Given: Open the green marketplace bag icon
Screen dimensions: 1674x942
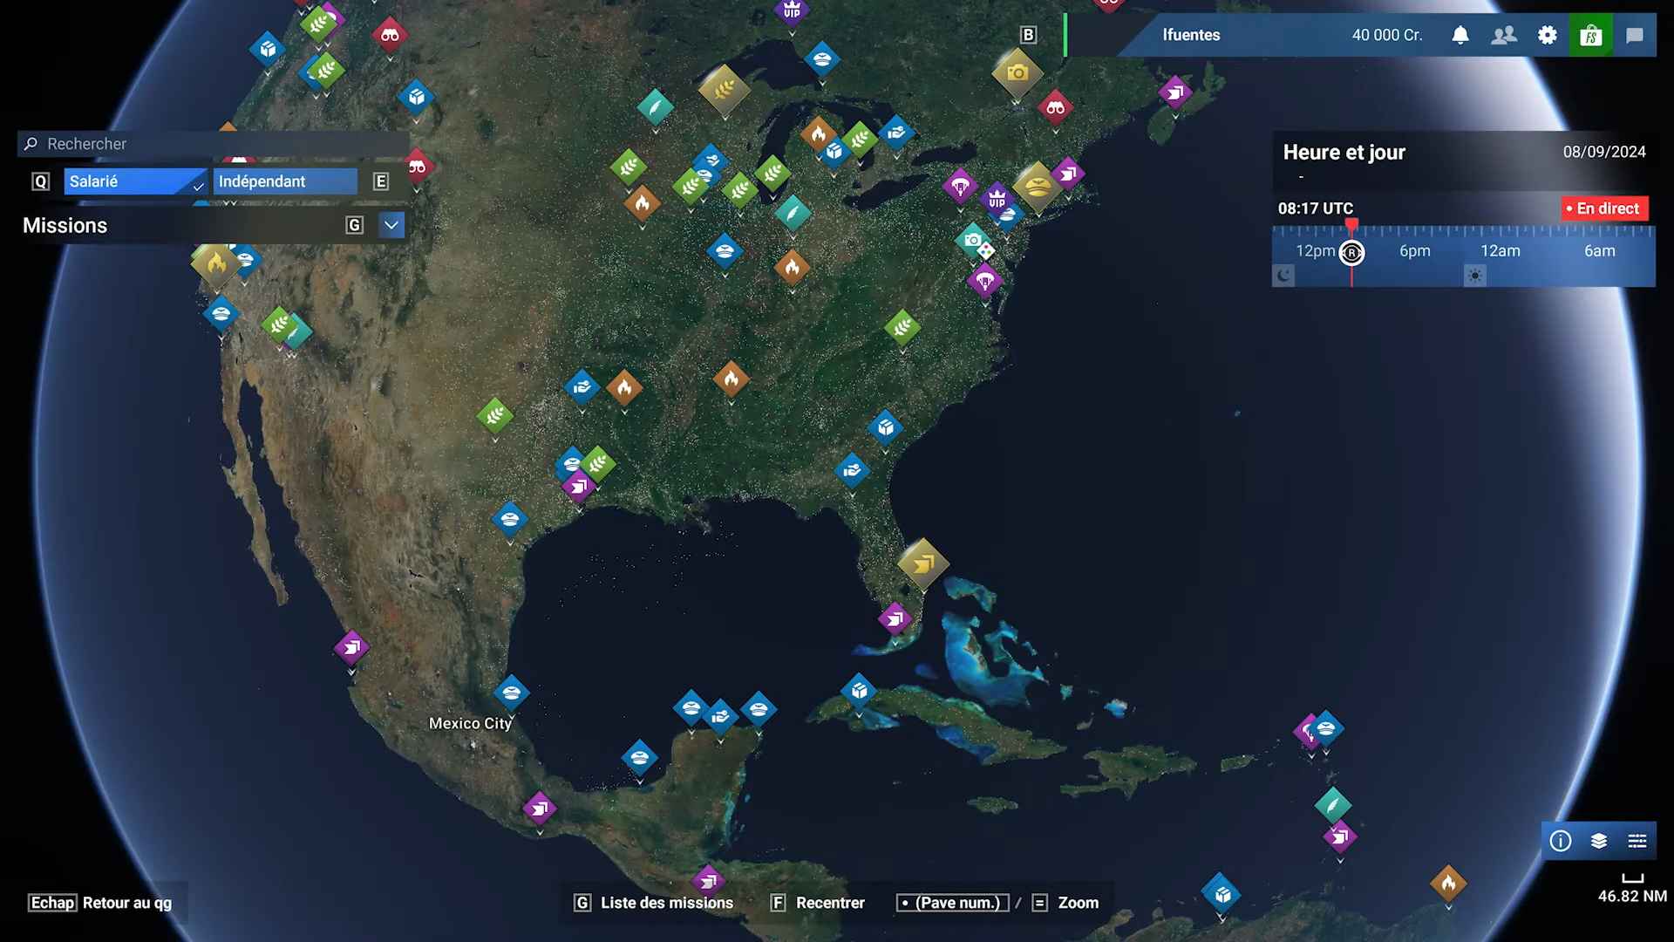Looking at the screenshot, I should tap(1591, 35).
